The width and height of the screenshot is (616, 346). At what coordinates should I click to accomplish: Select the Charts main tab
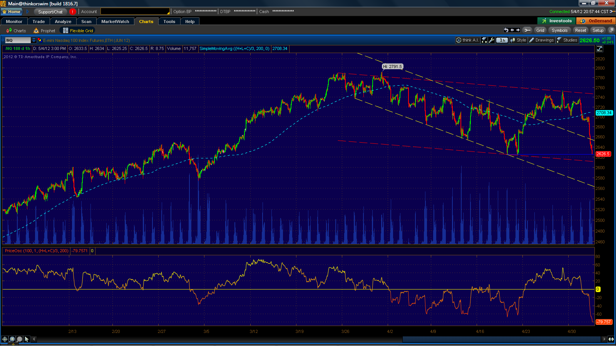pos(146,22)
